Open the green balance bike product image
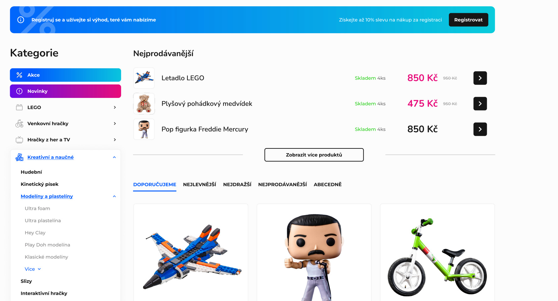 (437, 256)
